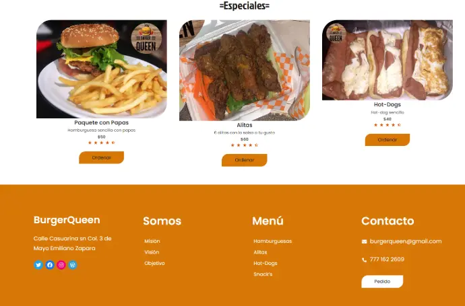Click the white Pedido button

[x=382, y=281]
